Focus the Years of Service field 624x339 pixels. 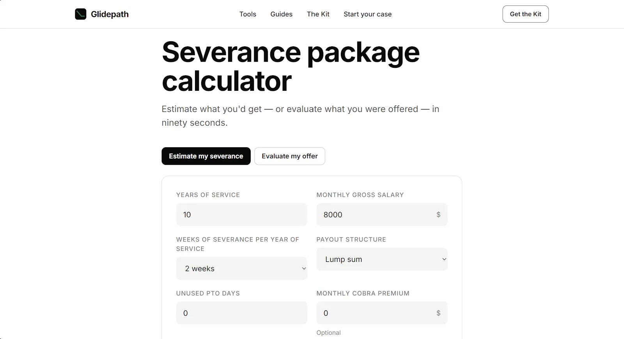242,214
